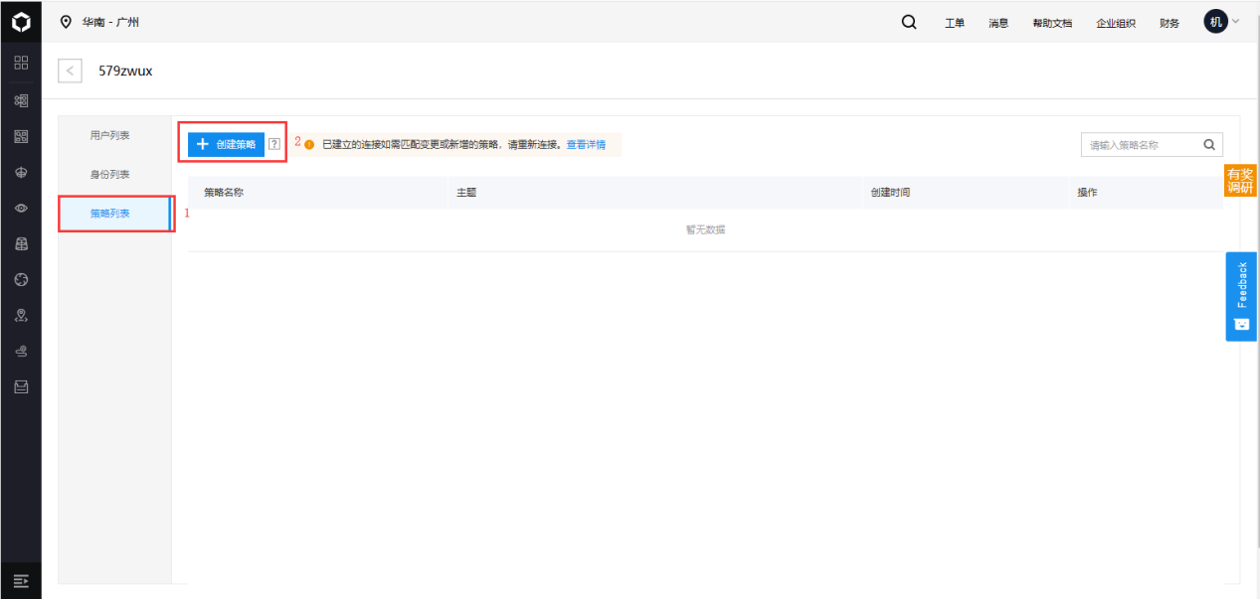
Task: Click the 创建策略 button
Action: click(227, 144)
